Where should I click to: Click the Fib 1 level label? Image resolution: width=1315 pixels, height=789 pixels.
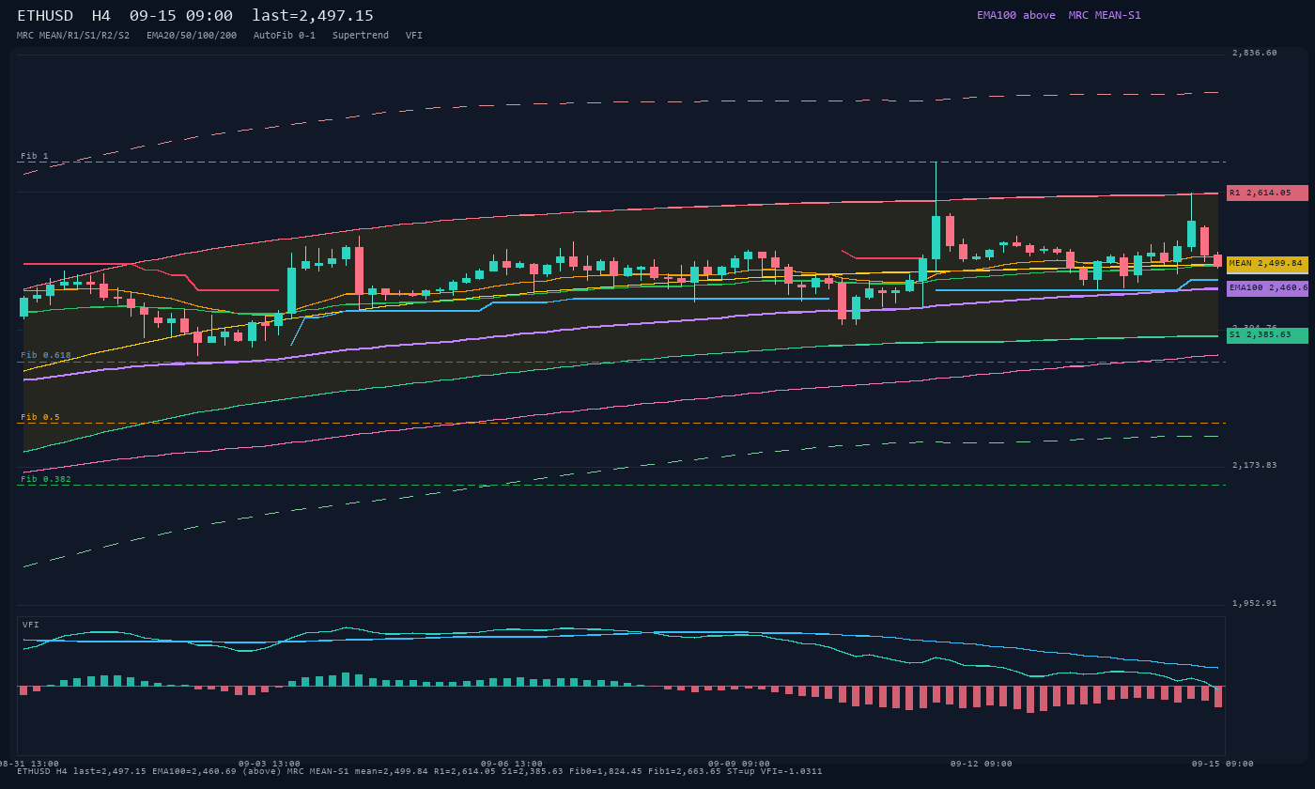(x=35, y=156)
